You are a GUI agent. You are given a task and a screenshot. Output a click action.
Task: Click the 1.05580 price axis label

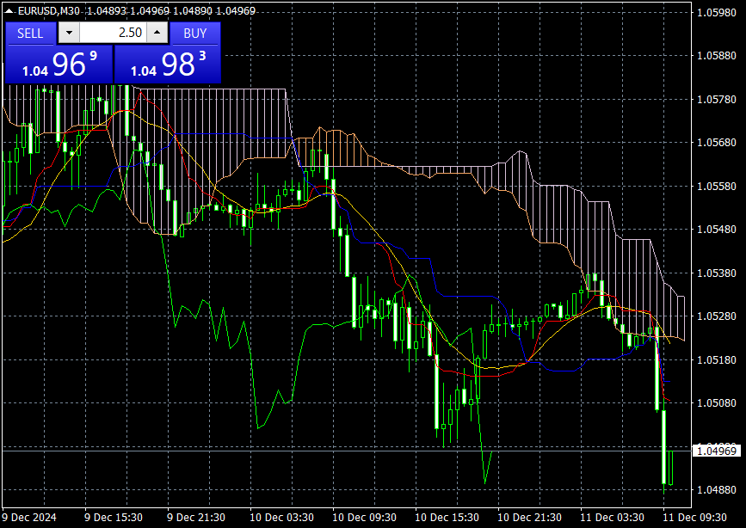click(717, 186)
